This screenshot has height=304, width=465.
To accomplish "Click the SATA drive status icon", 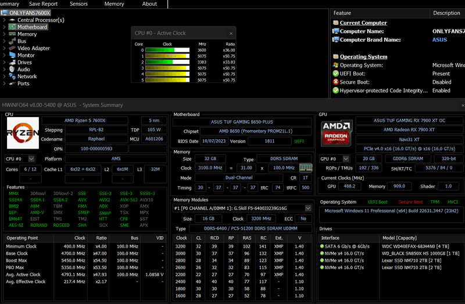I will (x=322, y=247).
